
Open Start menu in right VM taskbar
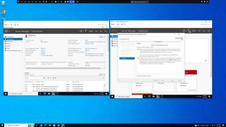[x=112, y=97]
